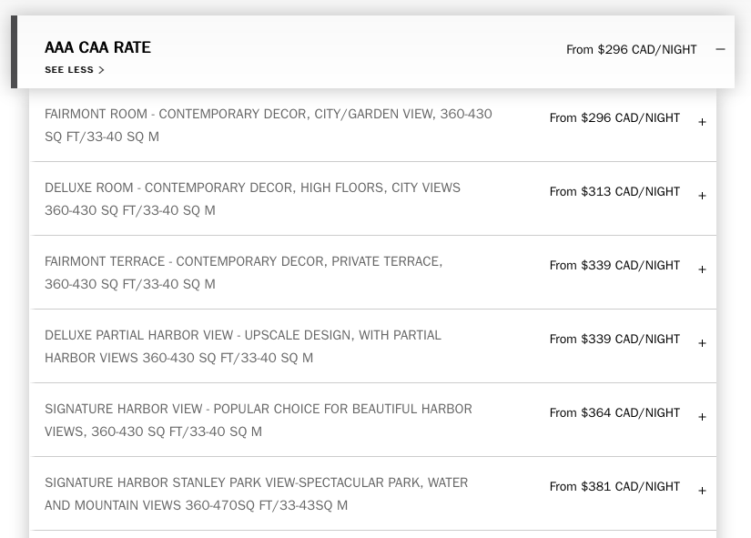
Task: Open Signature Harbor Stanley Park View title
Action: click(256, 494)
